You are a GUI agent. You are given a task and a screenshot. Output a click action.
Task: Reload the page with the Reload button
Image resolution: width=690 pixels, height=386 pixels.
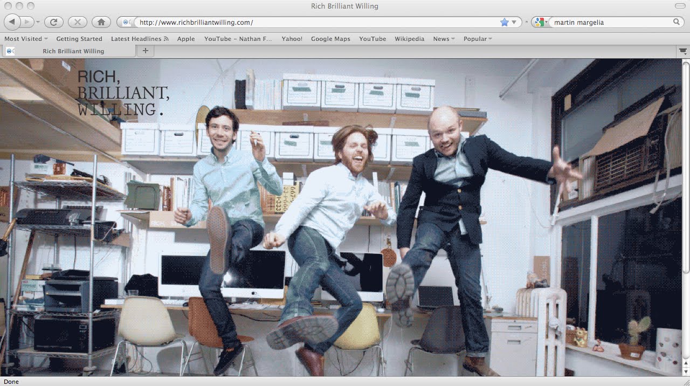click(53, 22)
